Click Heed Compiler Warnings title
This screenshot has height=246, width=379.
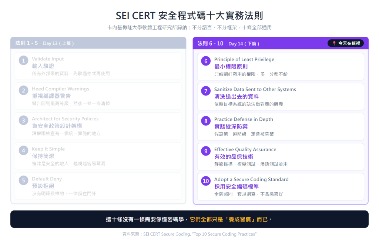(60, 89)
